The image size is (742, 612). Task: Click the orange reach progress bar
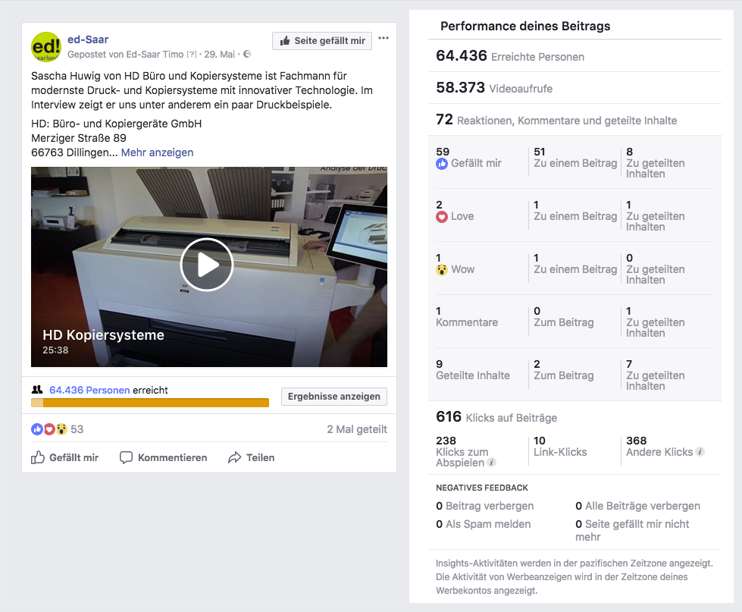click(x=150, y=403)
